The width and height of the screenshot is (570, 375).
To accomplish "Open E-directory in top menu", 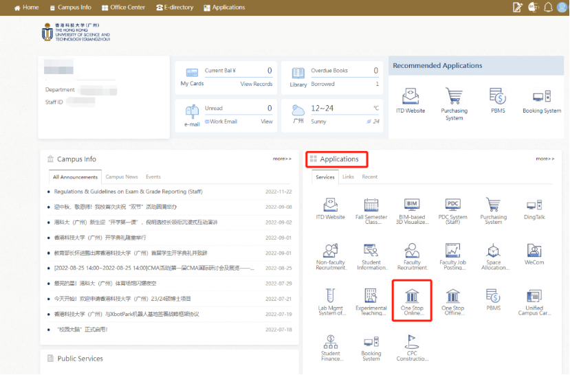I will tap(175, 8).
